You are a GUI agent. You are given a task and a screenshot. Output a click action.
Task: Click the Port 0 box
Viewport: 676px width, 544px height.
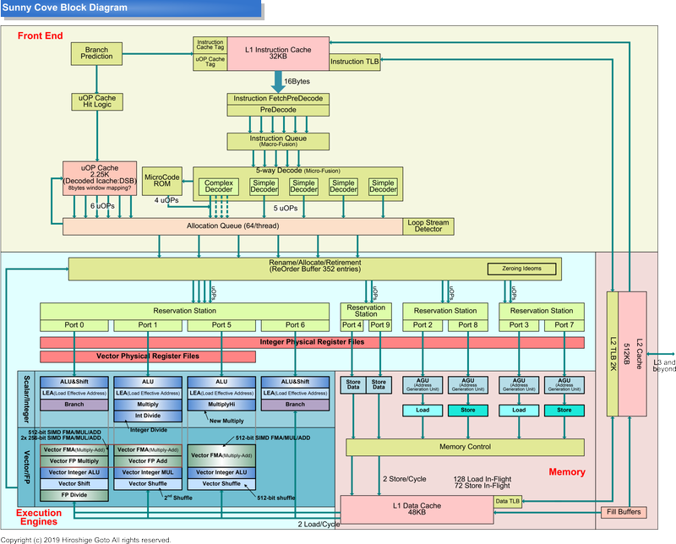pos(74,325)
